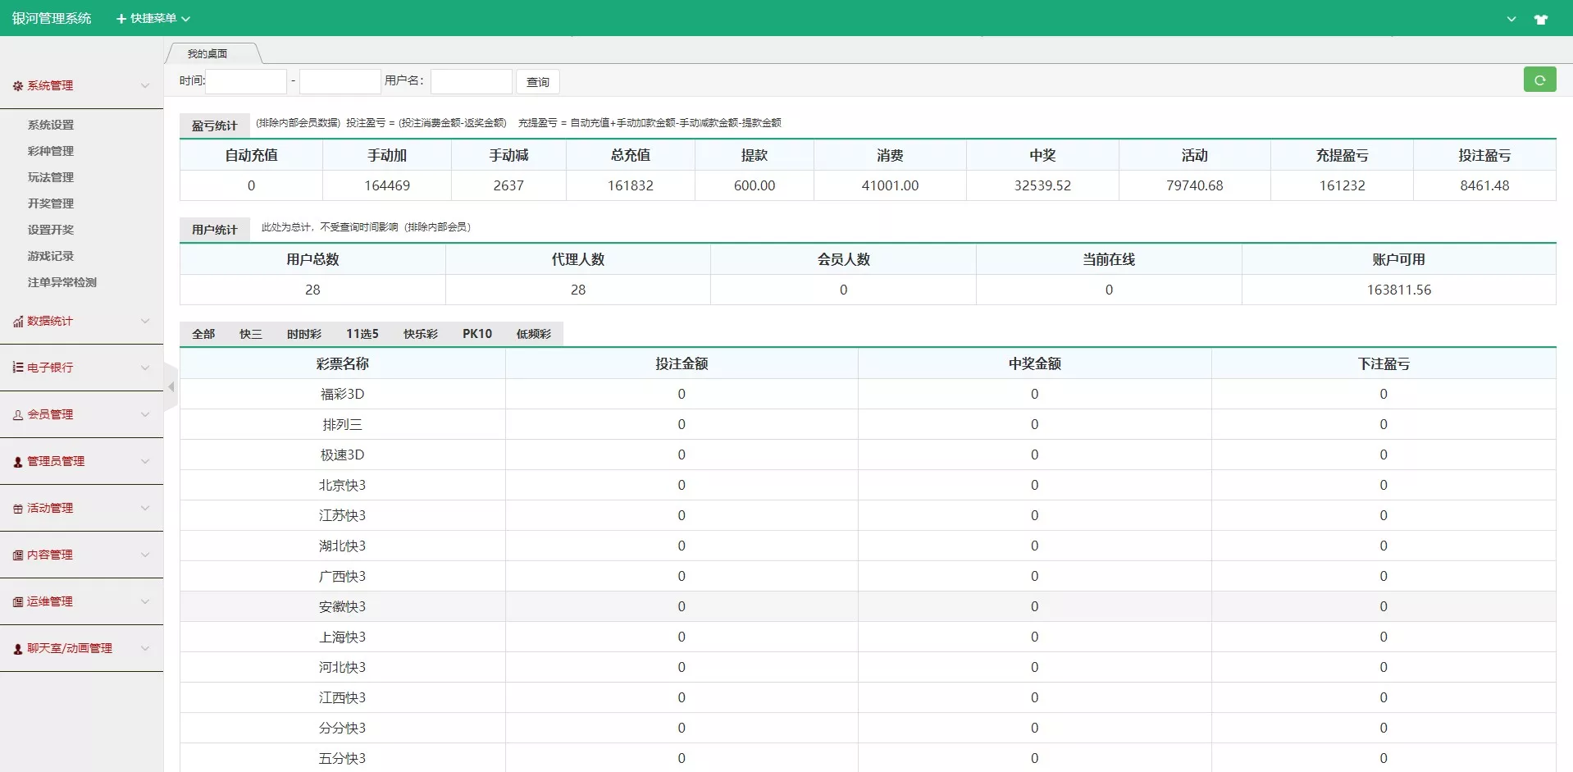Switch to the 快三 tab

point(250,334)
